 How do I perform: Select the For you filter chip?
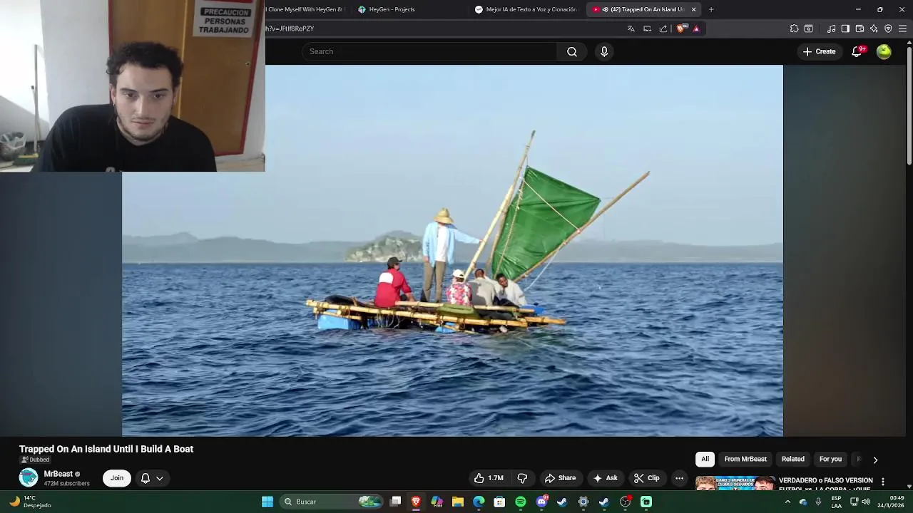[830, 459]
